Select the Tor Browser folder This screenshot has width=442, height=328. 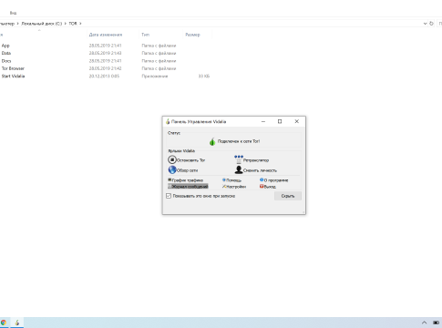tap(13, 68)
